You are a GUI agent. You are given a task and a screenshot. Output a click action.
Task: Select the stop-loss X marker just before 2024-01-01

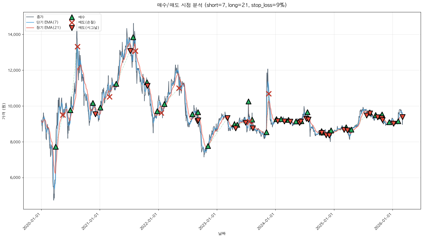(x=268, y=94)
